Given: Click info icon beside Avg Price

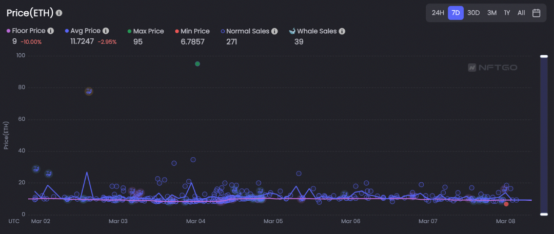Looking at the screenshot, I should 106,31.
